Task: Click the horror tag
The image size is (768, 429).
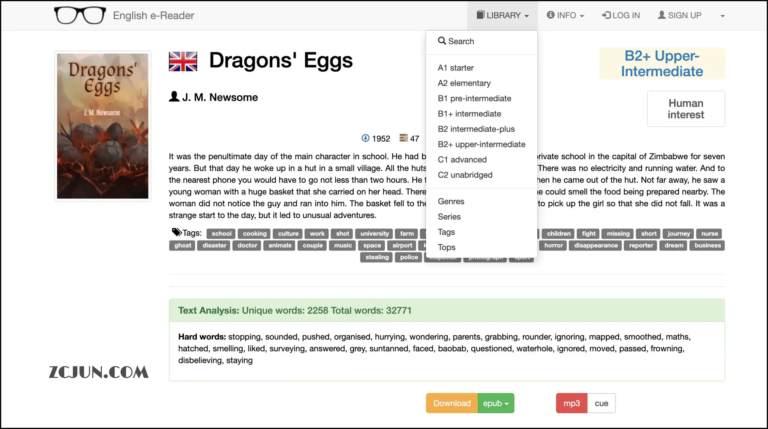Action: click(553, 245)
